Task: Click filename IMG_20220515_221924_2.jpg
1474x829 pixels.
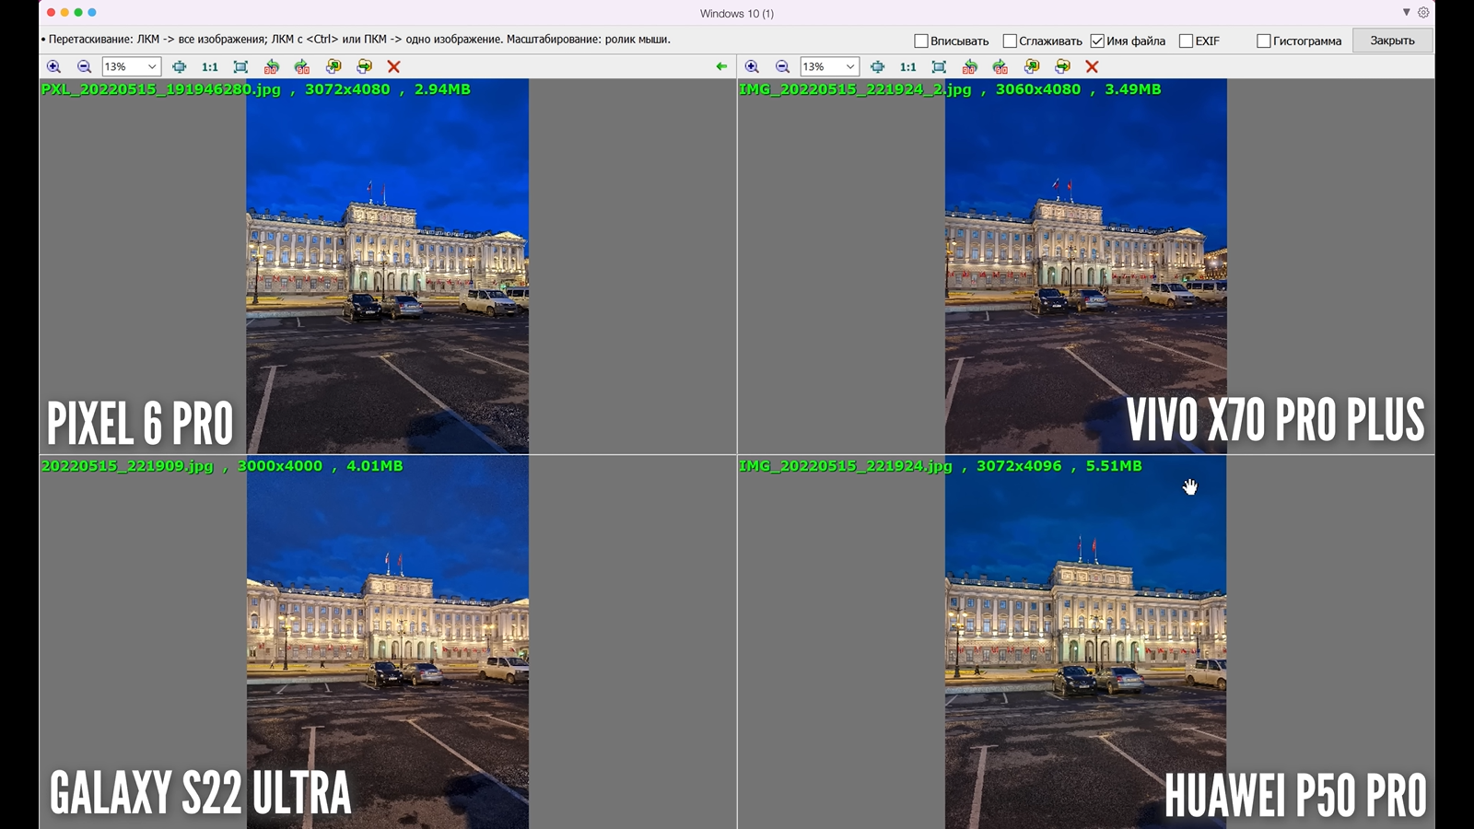Action: [855, 89]
